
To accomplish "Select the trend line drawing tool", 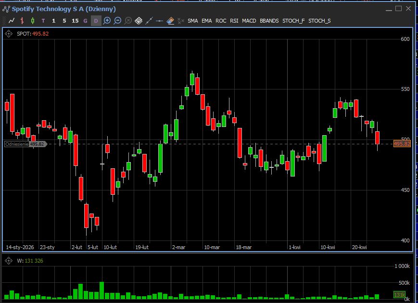I will (149, 21).
